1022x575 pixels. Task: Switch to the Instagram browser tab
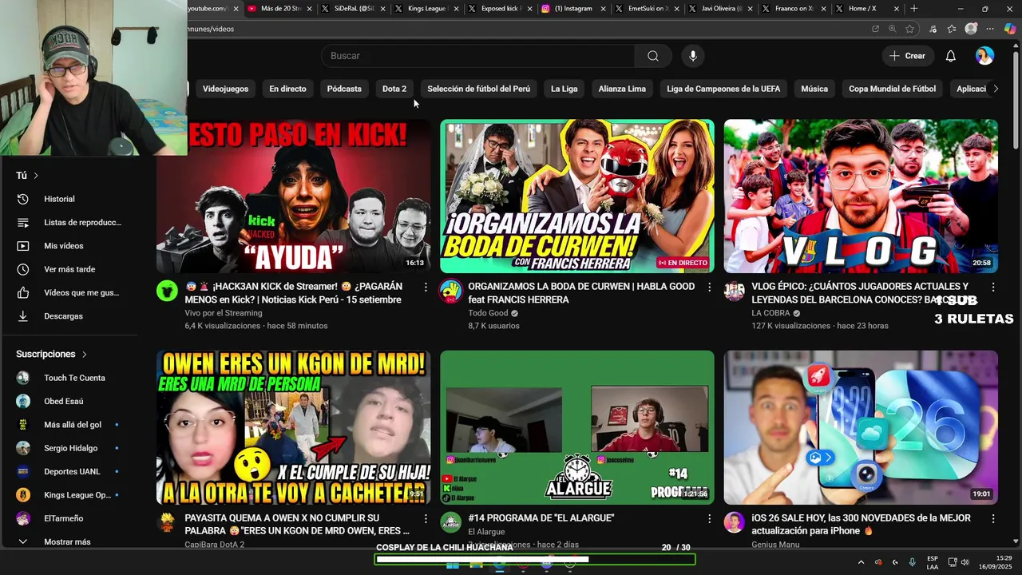tap(573, 9)
